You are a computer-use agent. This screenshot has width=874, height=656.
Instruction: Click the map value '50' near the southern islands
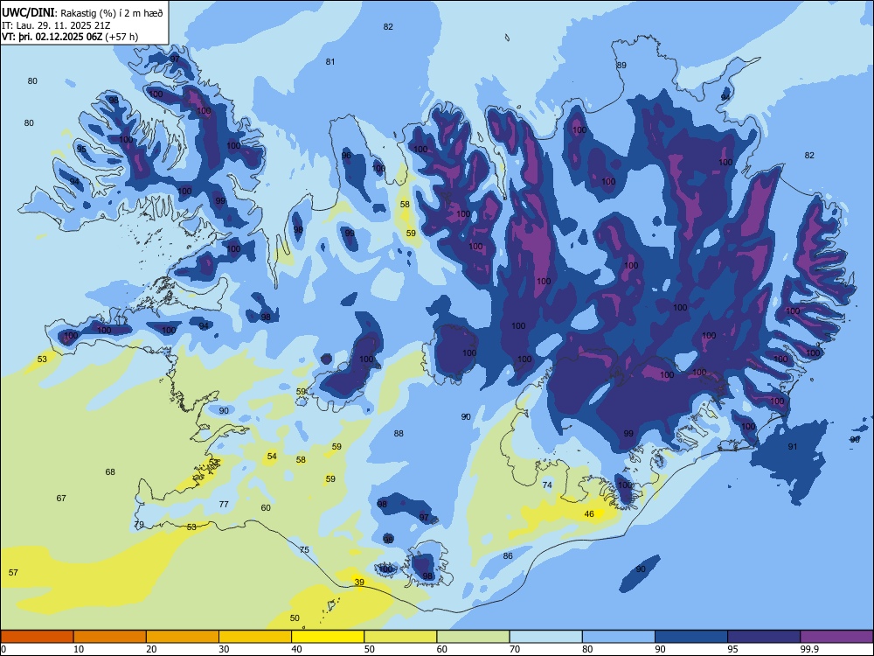295,618
